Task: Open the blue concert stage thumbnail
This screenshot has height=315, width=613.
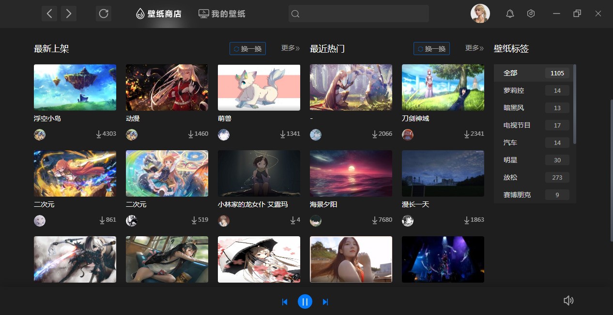Action: click(443, 259)
